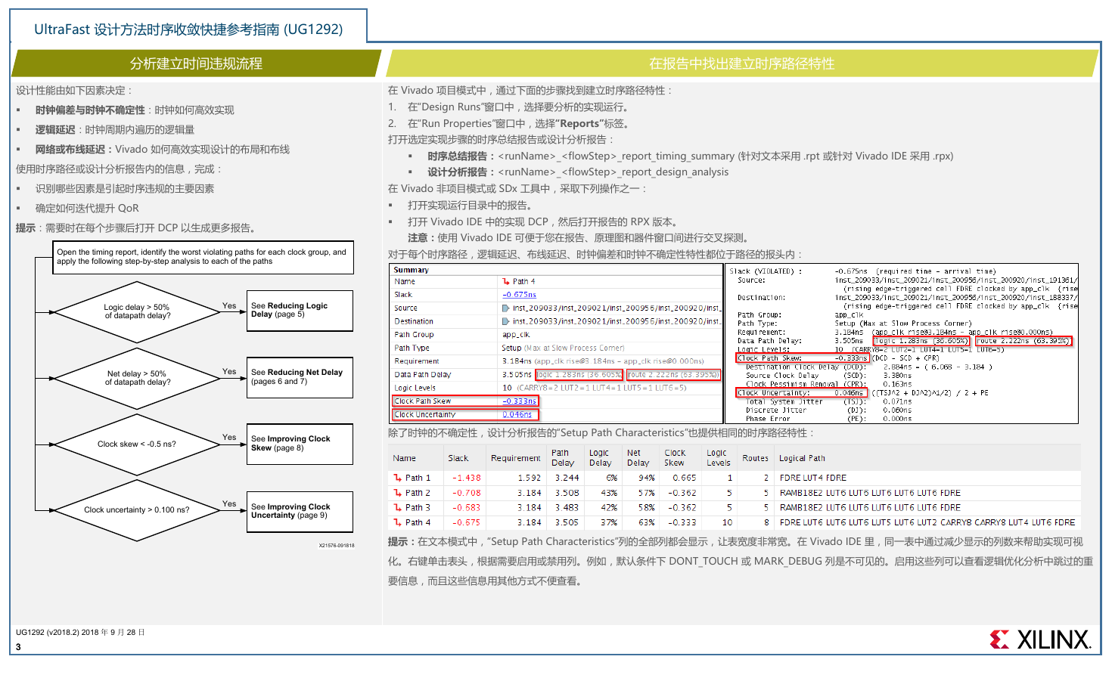Click the Routes column header
The image size is (1112, 675).
click(755, 458)
